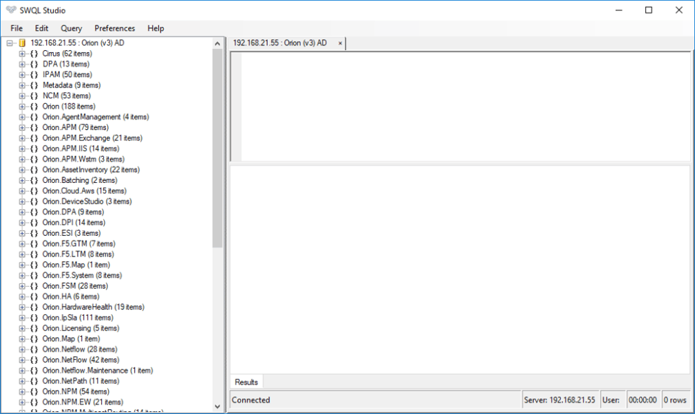Collapse the 192.168.21.55 server root node
This screenshot has width=695, height=414.
(x=10, y=43)
